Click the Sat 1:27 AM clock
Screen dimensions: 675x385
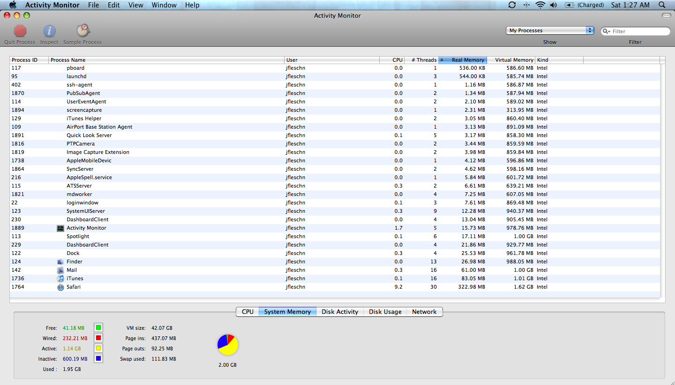pyautogui.click(x=630, y=5)
